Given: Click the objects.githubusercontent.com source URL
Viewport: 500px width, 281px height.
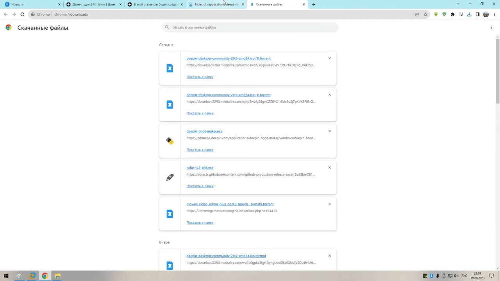Looking at the screenshot, I should click(251, 174).
